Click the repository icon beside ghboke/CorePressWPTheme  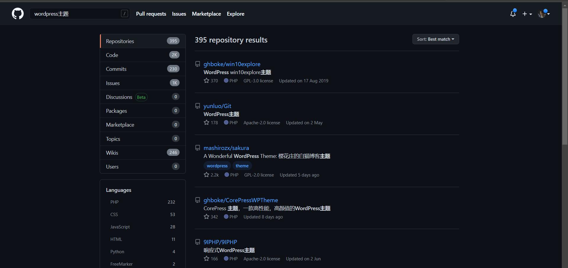(198, 200)
